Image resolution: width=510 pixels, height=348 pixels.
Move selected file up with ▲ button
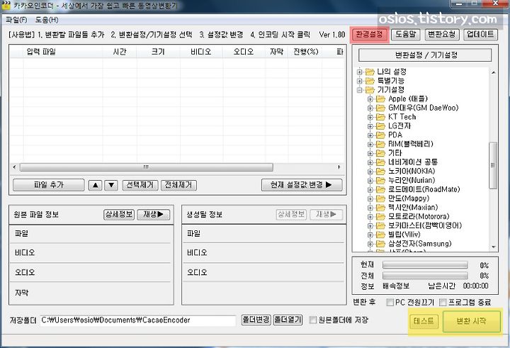(96, 185)
